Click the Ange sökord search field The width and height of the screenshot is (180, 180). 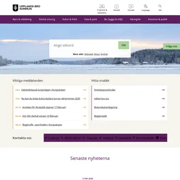[85, 45]
